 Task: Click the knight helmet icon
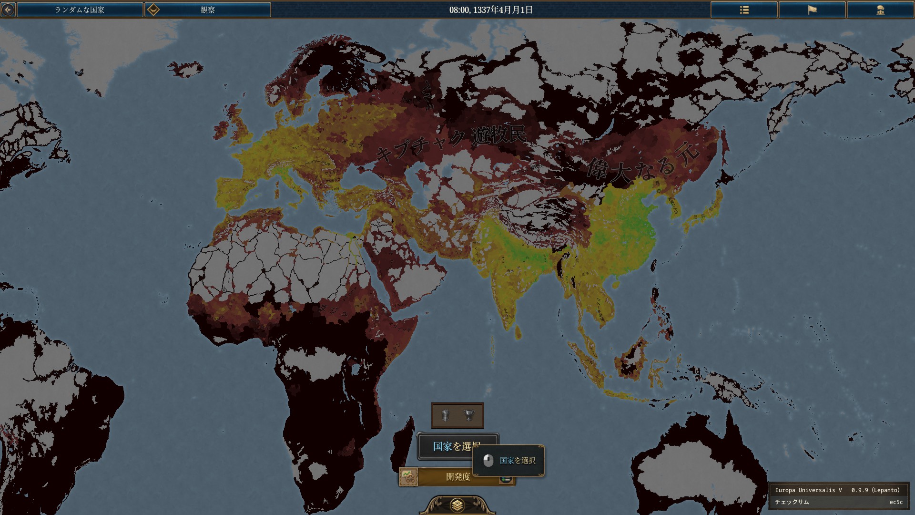[445, 415]
